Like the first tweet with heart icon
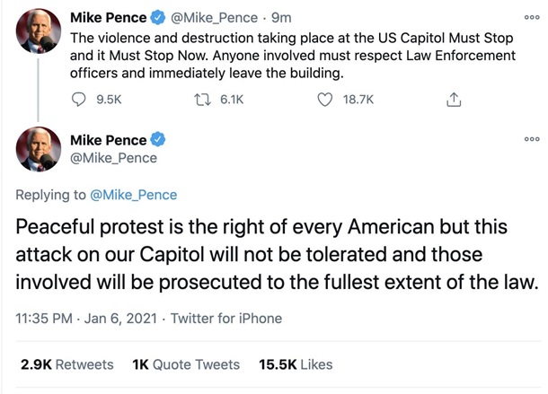The width and height of the screenshot is (548, 394). tap(326, 101)
